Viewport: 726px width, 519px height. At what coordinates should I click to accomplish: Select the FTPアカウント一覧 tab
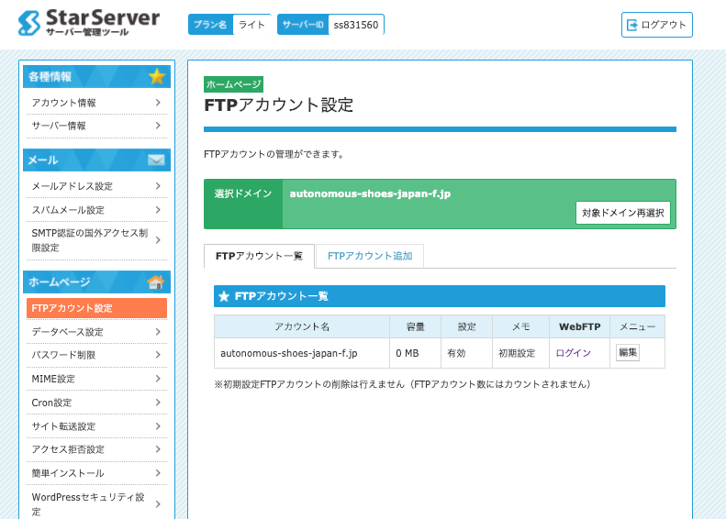pyautogui.click(x=259, y=256)
